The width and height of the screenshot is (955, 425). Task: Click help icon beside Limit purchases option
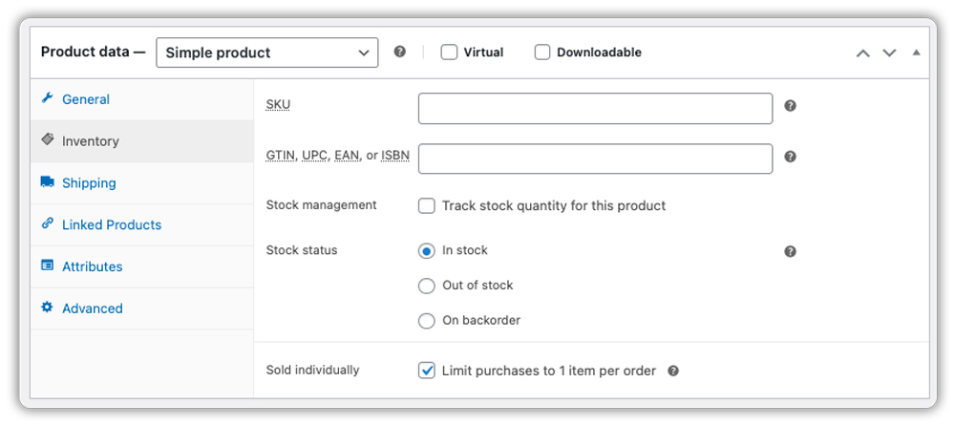coord(673,371)
